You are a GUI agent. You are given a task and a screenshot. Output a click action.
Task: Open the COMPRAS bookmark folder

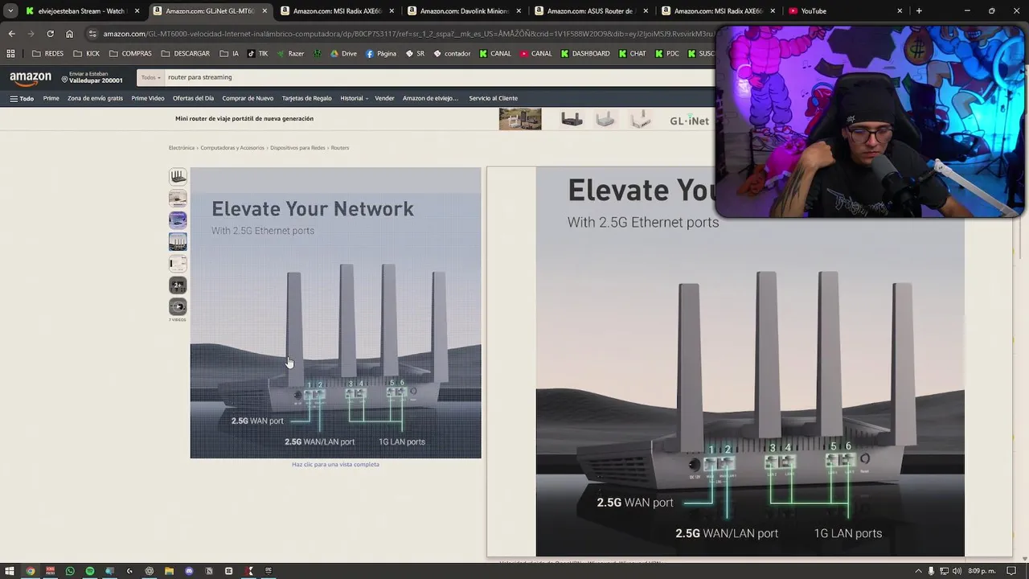coord(130,54)
